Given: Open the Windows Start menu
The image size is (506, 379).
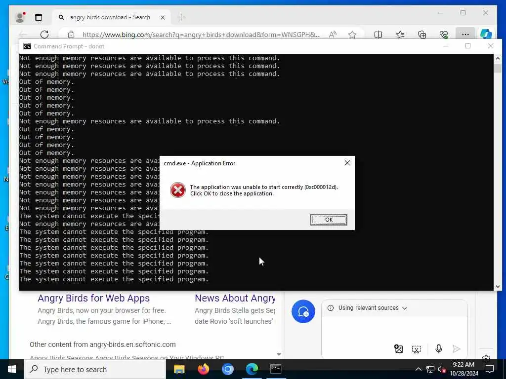Looking at the screenshot, I should click(12, 369).
